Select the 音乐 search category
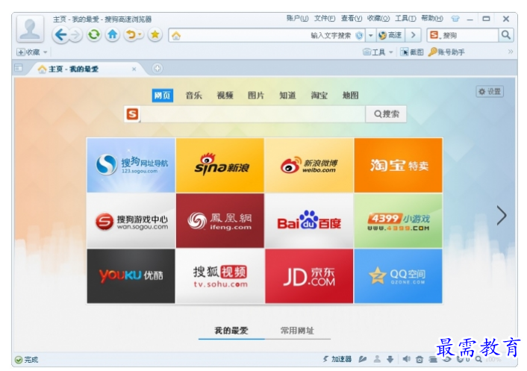Image resolution: width=527 pixels, height=371 pixels. (193, 96)
